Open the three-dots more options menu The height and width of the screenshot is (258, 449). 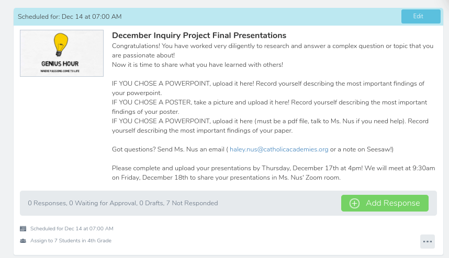click(428, 241)
